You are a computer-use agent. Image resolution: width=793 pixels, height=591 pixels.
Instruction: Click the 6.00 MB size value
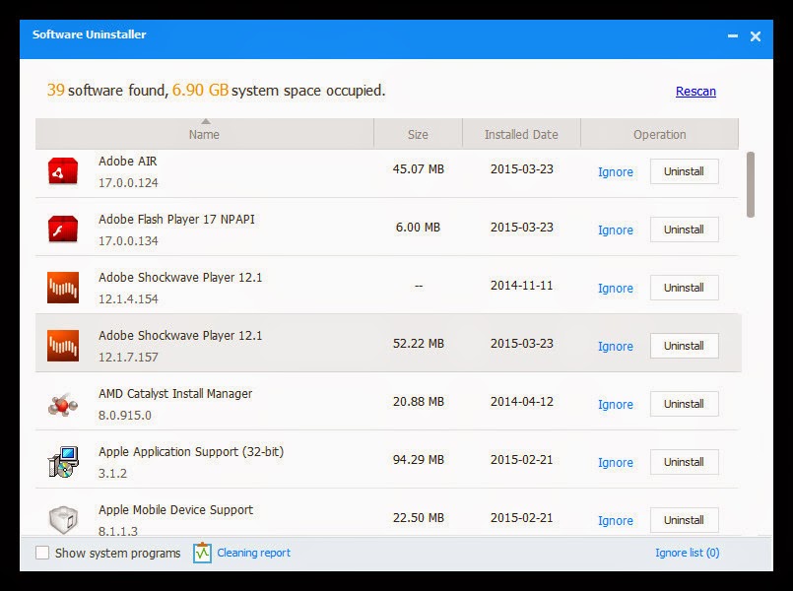pyautogui.click(x=418, y=228)
